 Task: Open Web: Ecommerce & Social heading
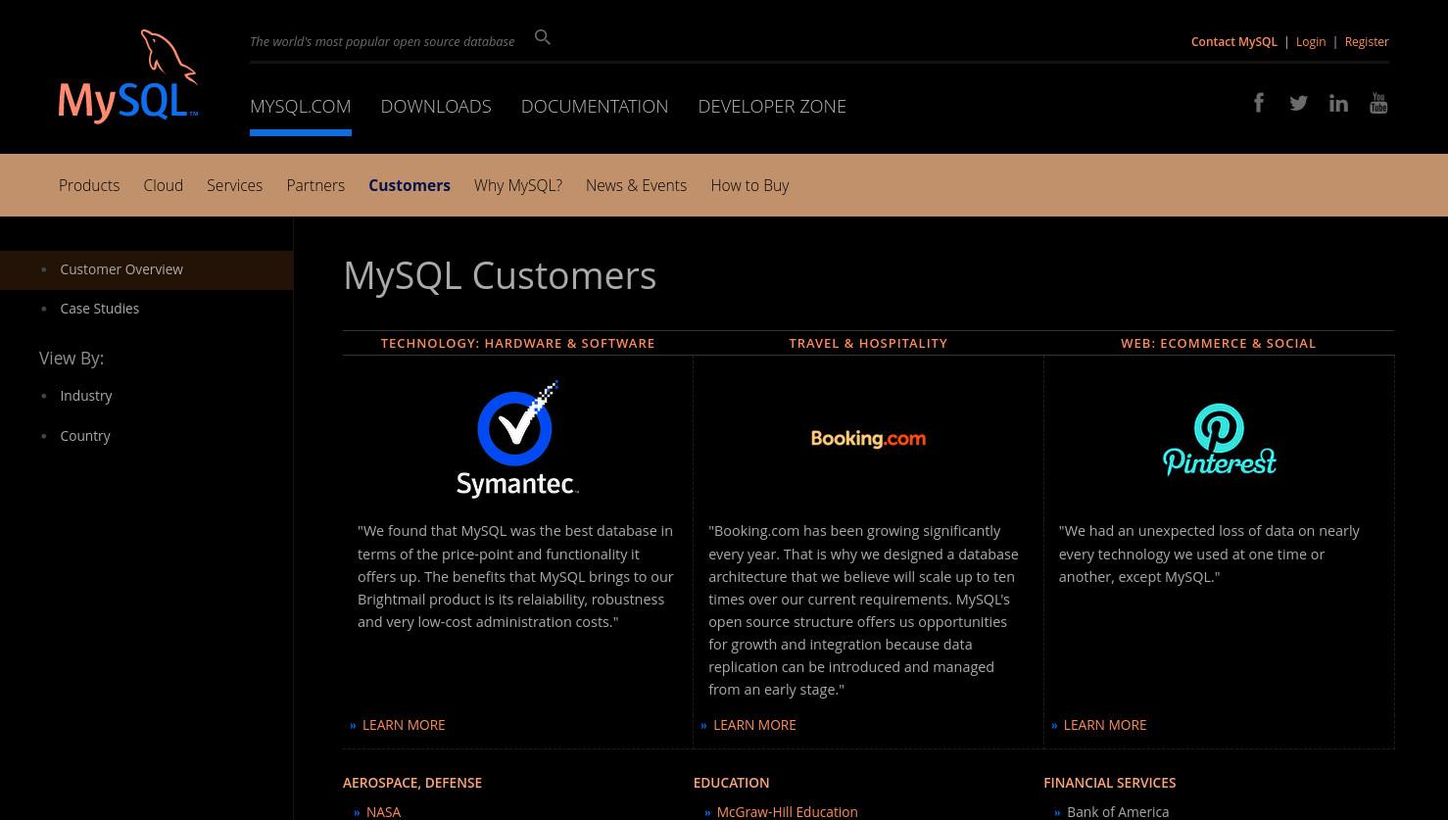pyautogui.click(x=1219, y=343)
